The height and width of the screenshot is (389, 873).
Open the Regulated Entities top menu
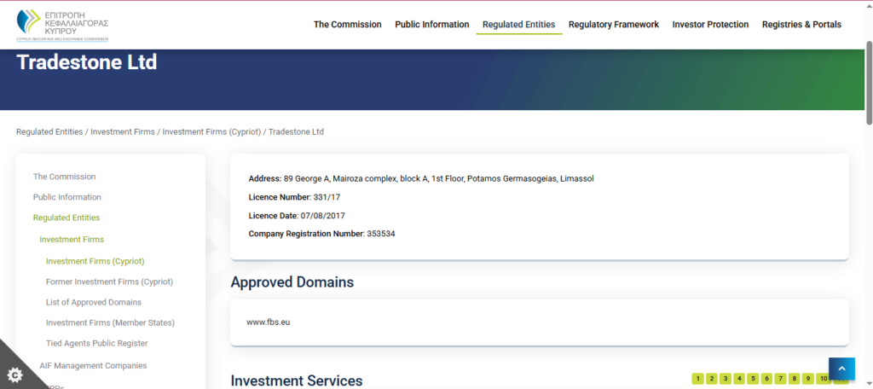click(x=518, y=25)
